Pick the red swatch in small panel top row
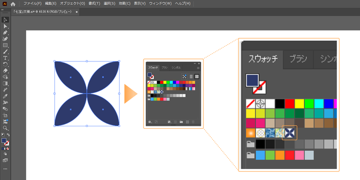360x180 pixels. 162,82
